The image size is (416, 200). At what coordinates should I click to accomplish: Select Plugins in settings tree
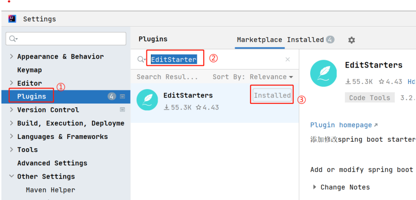click(x=32, y=97)
